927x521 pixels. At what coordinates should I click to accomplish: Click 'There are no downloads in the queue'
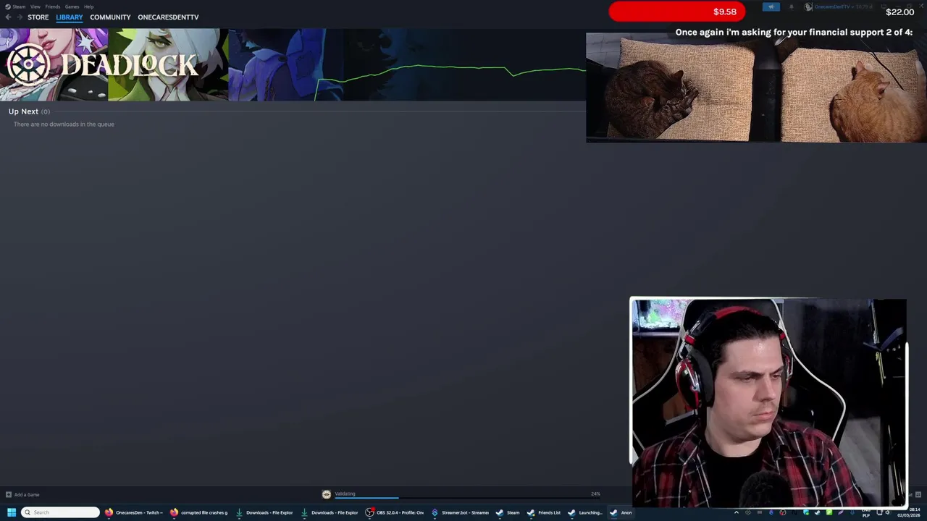point(64,124)
